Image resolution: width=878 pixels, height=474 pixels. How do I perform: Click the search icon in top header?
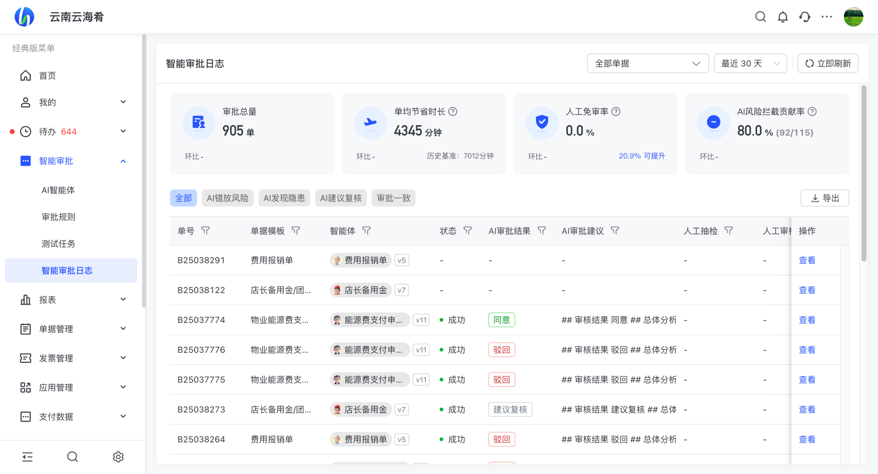(760, 17)
